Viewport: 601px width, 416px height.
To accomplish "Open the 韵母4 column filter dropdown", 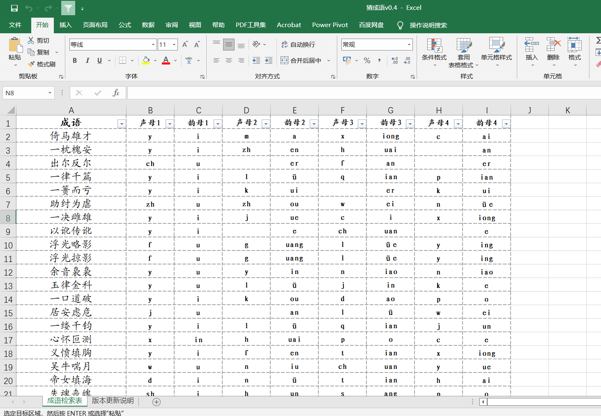I will pyautogui.click(x=506, y=124).
